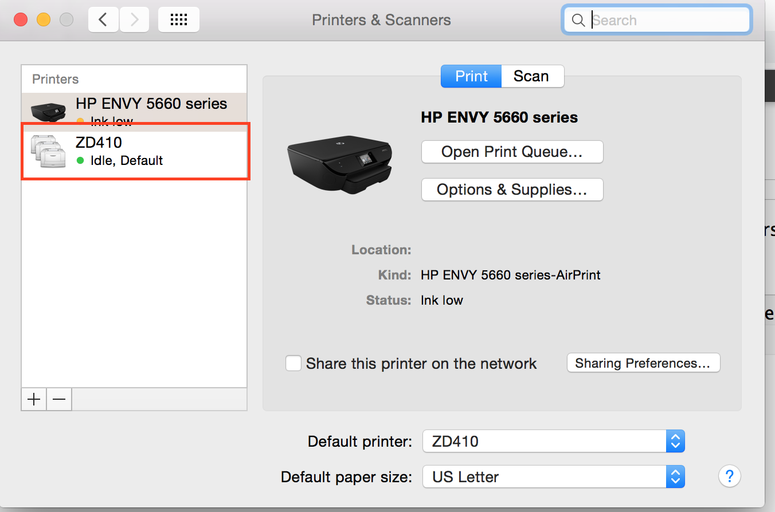Click the back navigation arrow
This screenshot has height=512, width=775.
[x=103, y=19]
